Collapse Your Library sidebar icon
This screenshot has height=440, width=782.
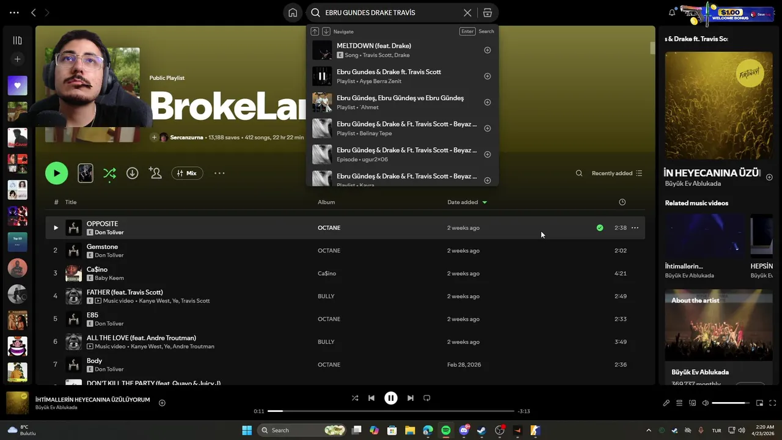pyautogui.click(x=17, y=40)
